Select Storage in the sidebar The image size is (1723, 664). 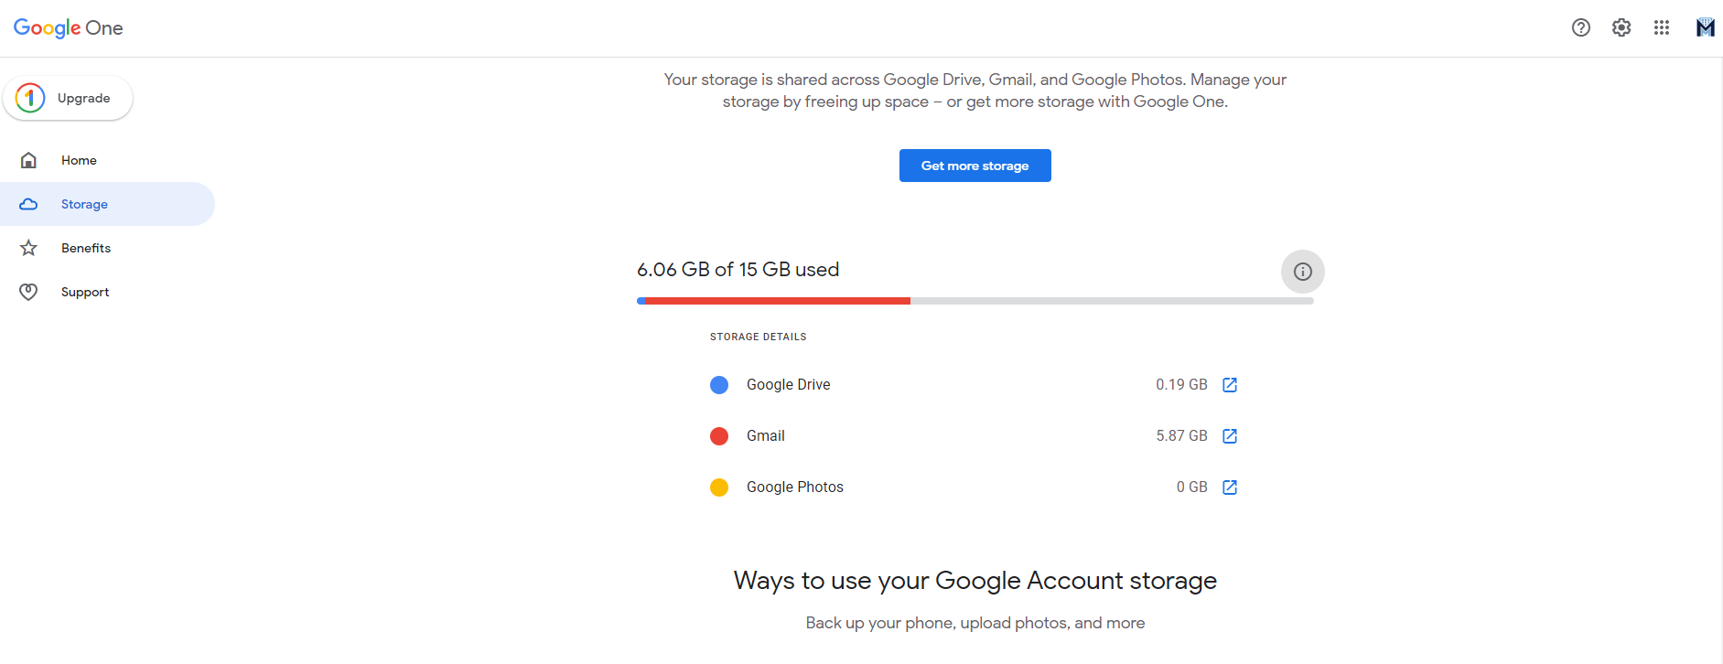pos(84,204)
